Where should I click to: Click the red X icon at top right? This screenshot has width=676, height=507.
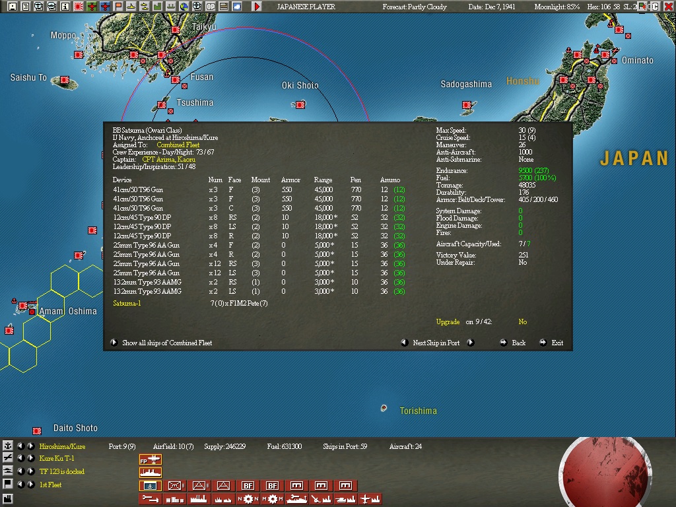tap(668, 7)
